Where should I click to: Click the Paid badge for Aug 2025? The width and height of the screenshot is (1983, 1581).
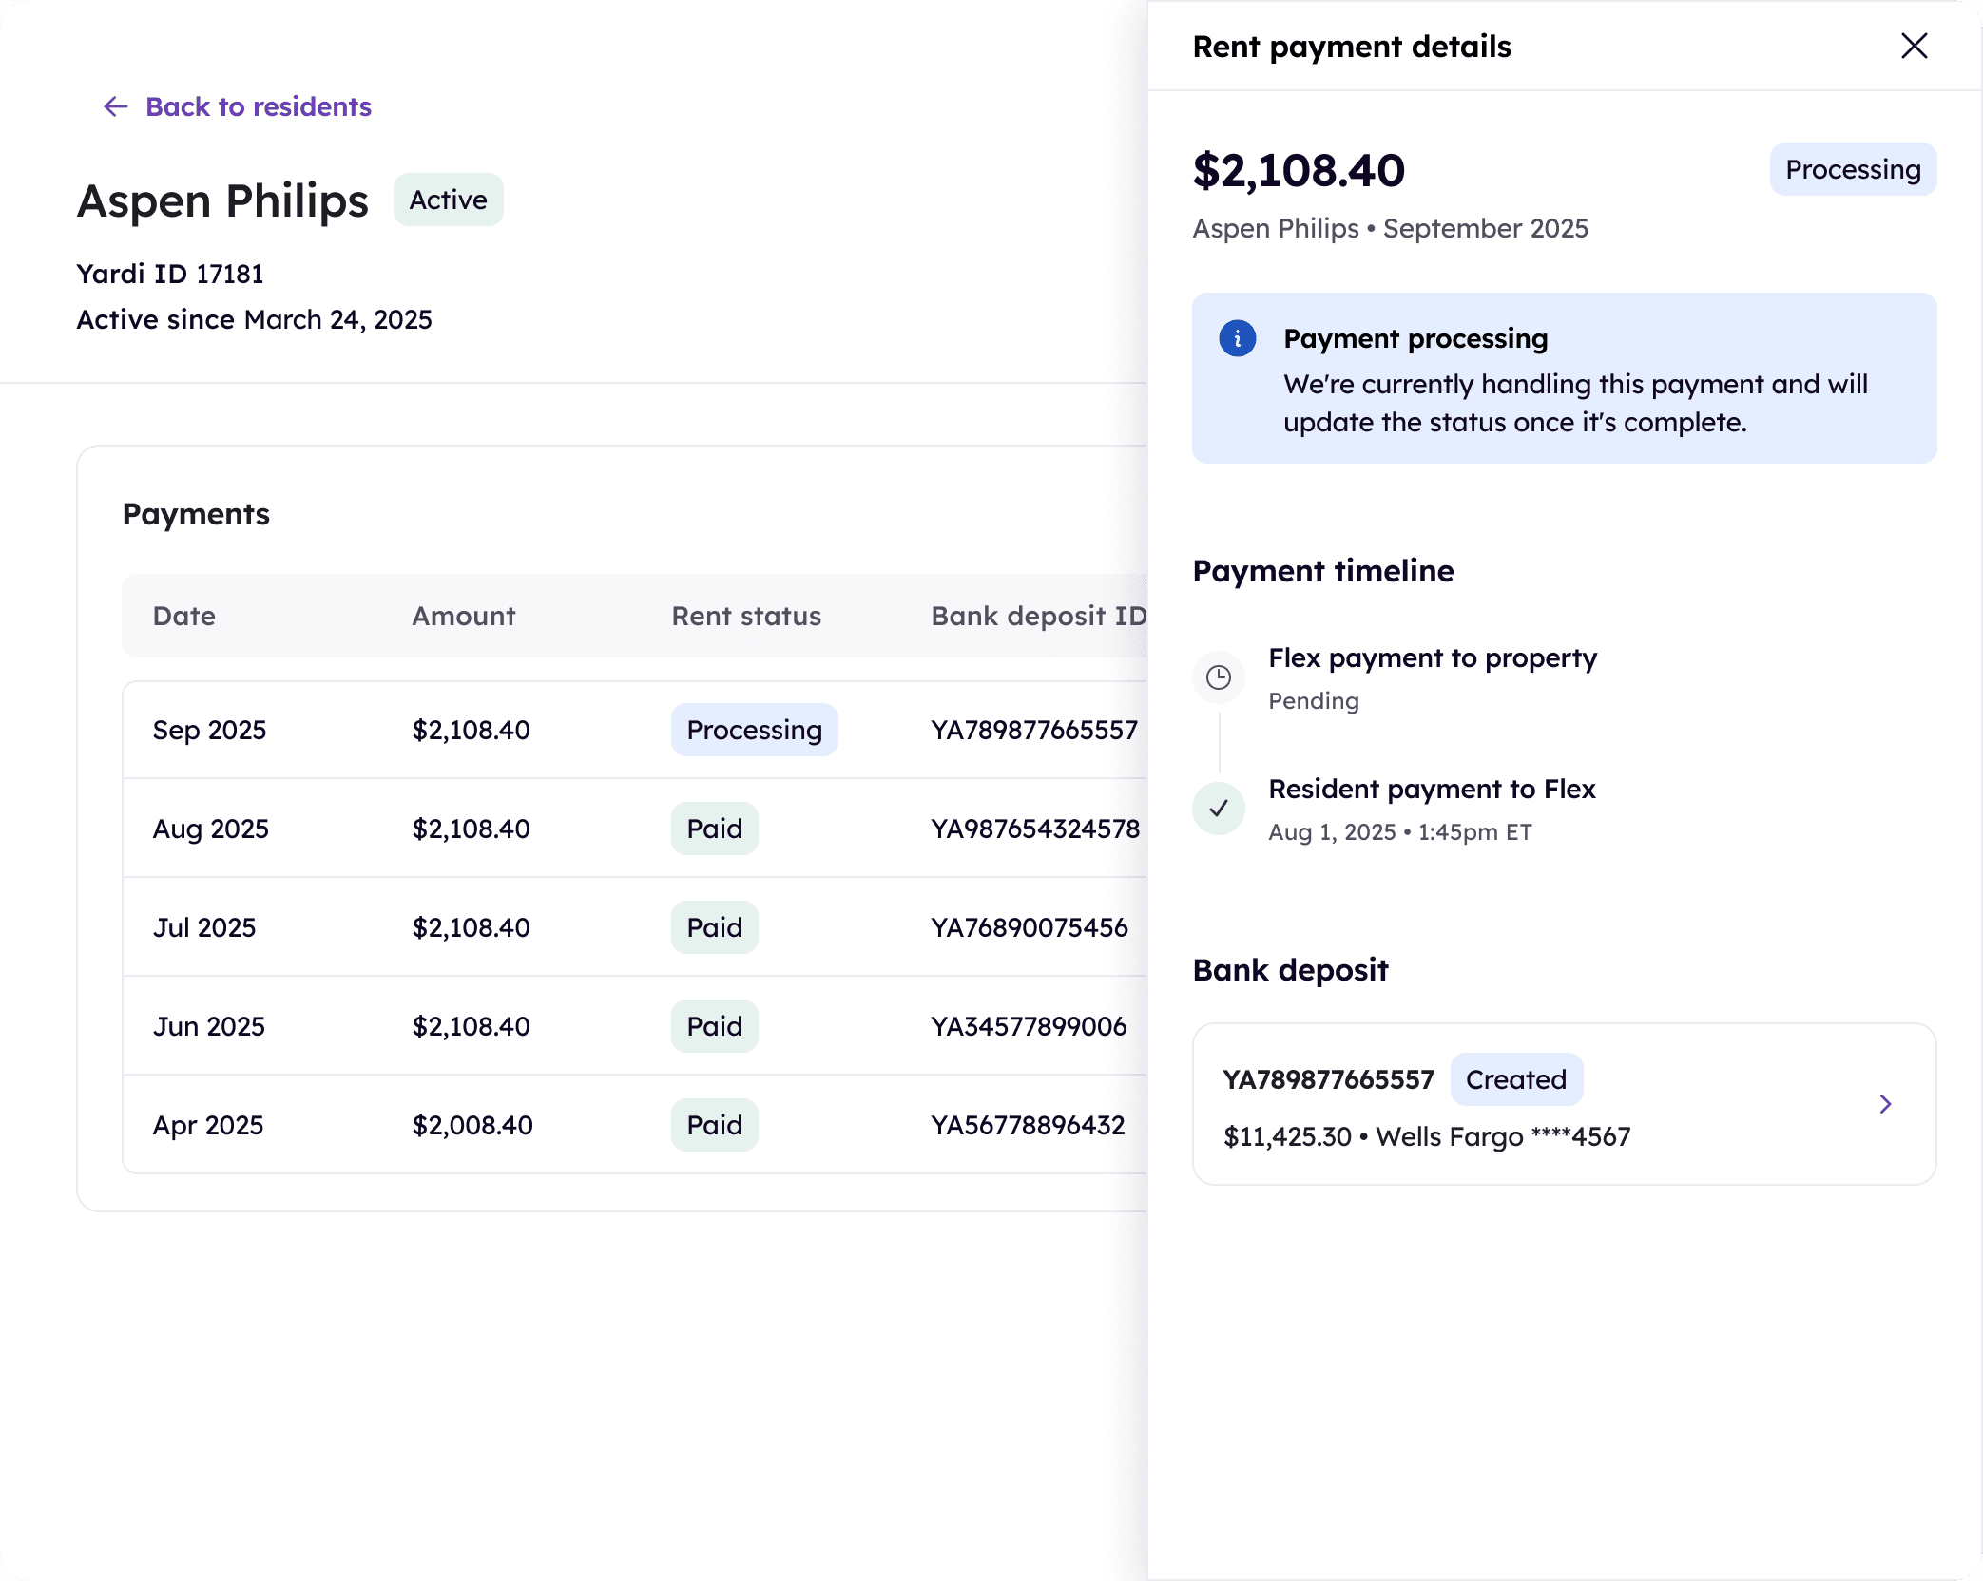[714, 829]
